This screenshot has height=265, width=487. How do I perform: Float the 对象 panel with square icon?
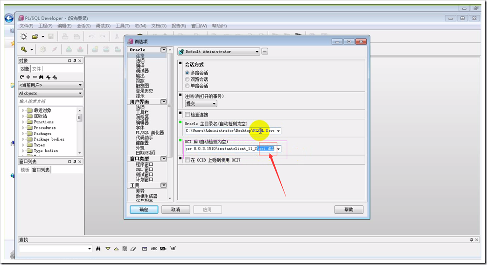pyautogui.click(x=70, y=61)
